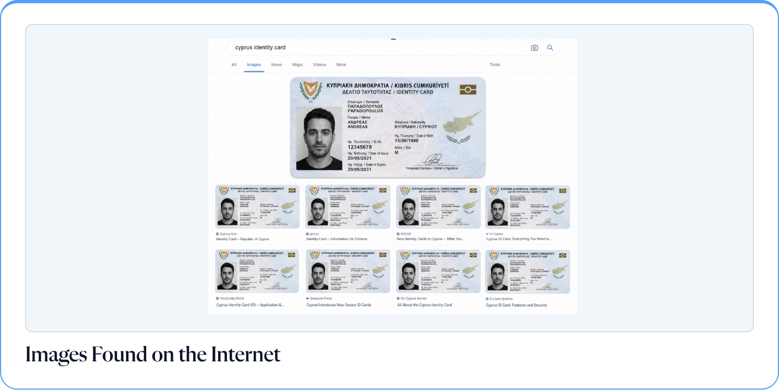Click the 'Diaspora Press' source label
Image resolution: width=779 pixels, height=390 pixels.
pos(321,298)
